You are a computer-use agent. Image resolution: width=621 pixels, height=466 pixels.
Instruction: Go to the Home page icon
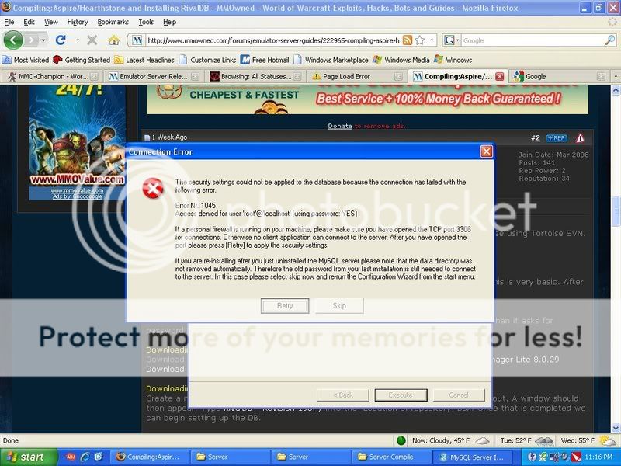114,40
